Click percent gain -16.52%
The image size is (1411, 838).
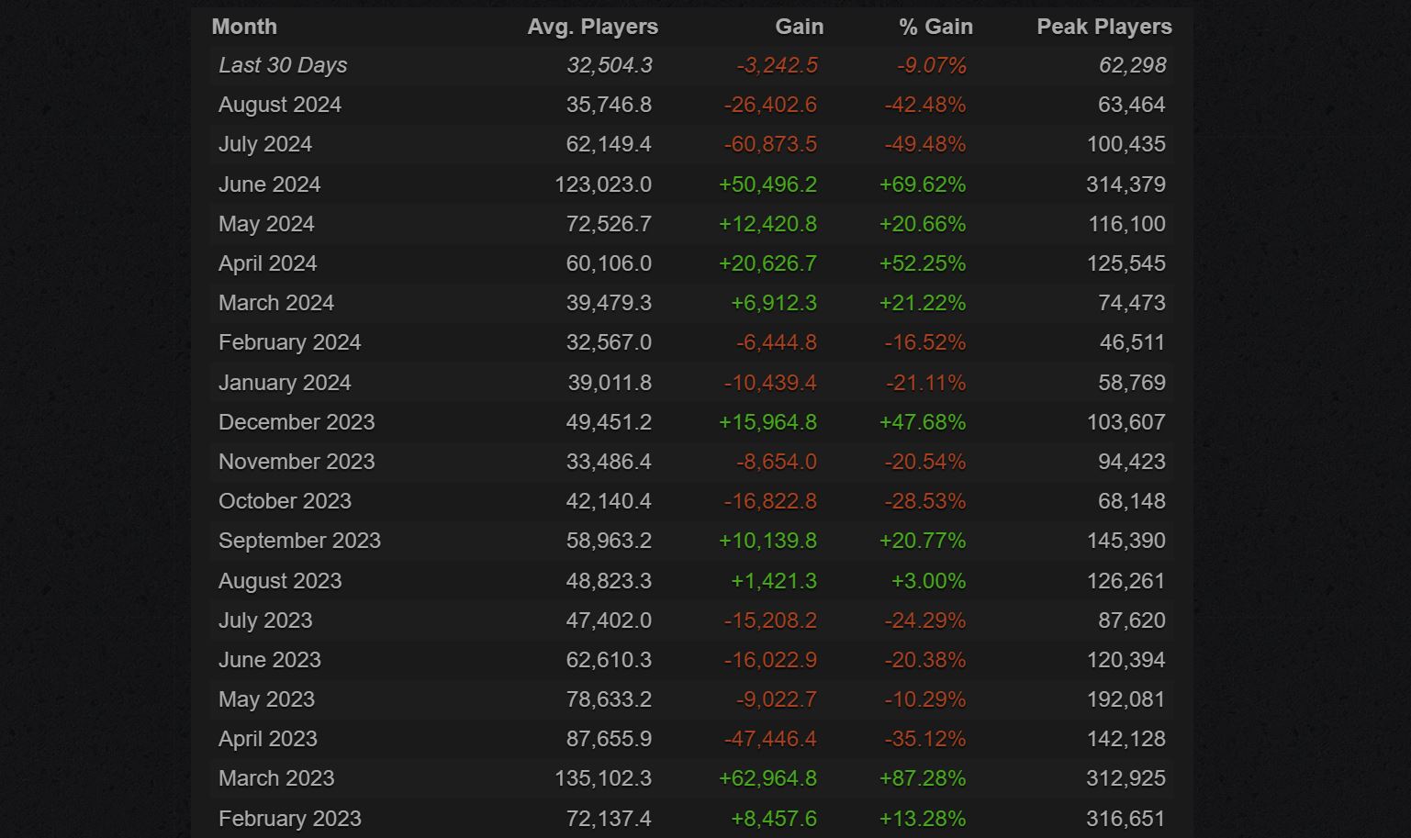coord(924,342)
